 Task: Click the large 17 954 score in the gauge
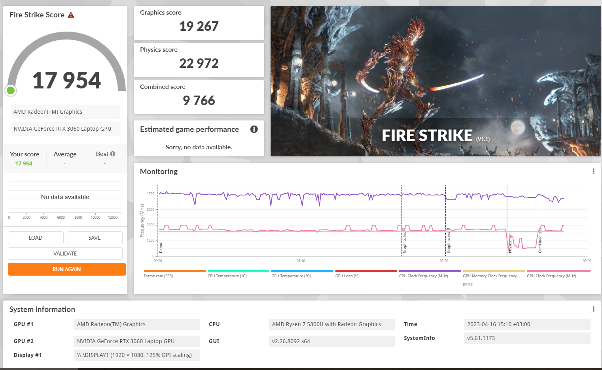[67, 80]
